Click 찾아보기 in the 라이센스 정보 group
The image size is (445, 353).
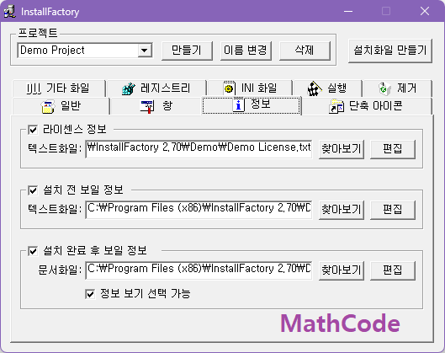click(x=342, y=149)
